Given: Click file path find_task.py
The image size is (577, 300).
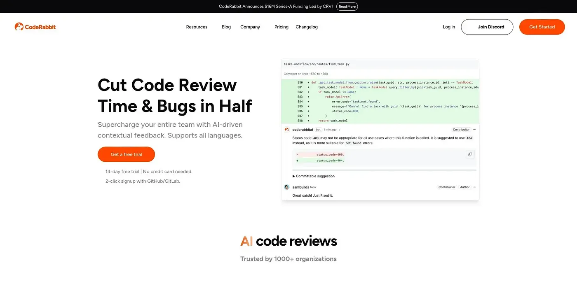Looking at the screenshot, I should pos(317,64).
